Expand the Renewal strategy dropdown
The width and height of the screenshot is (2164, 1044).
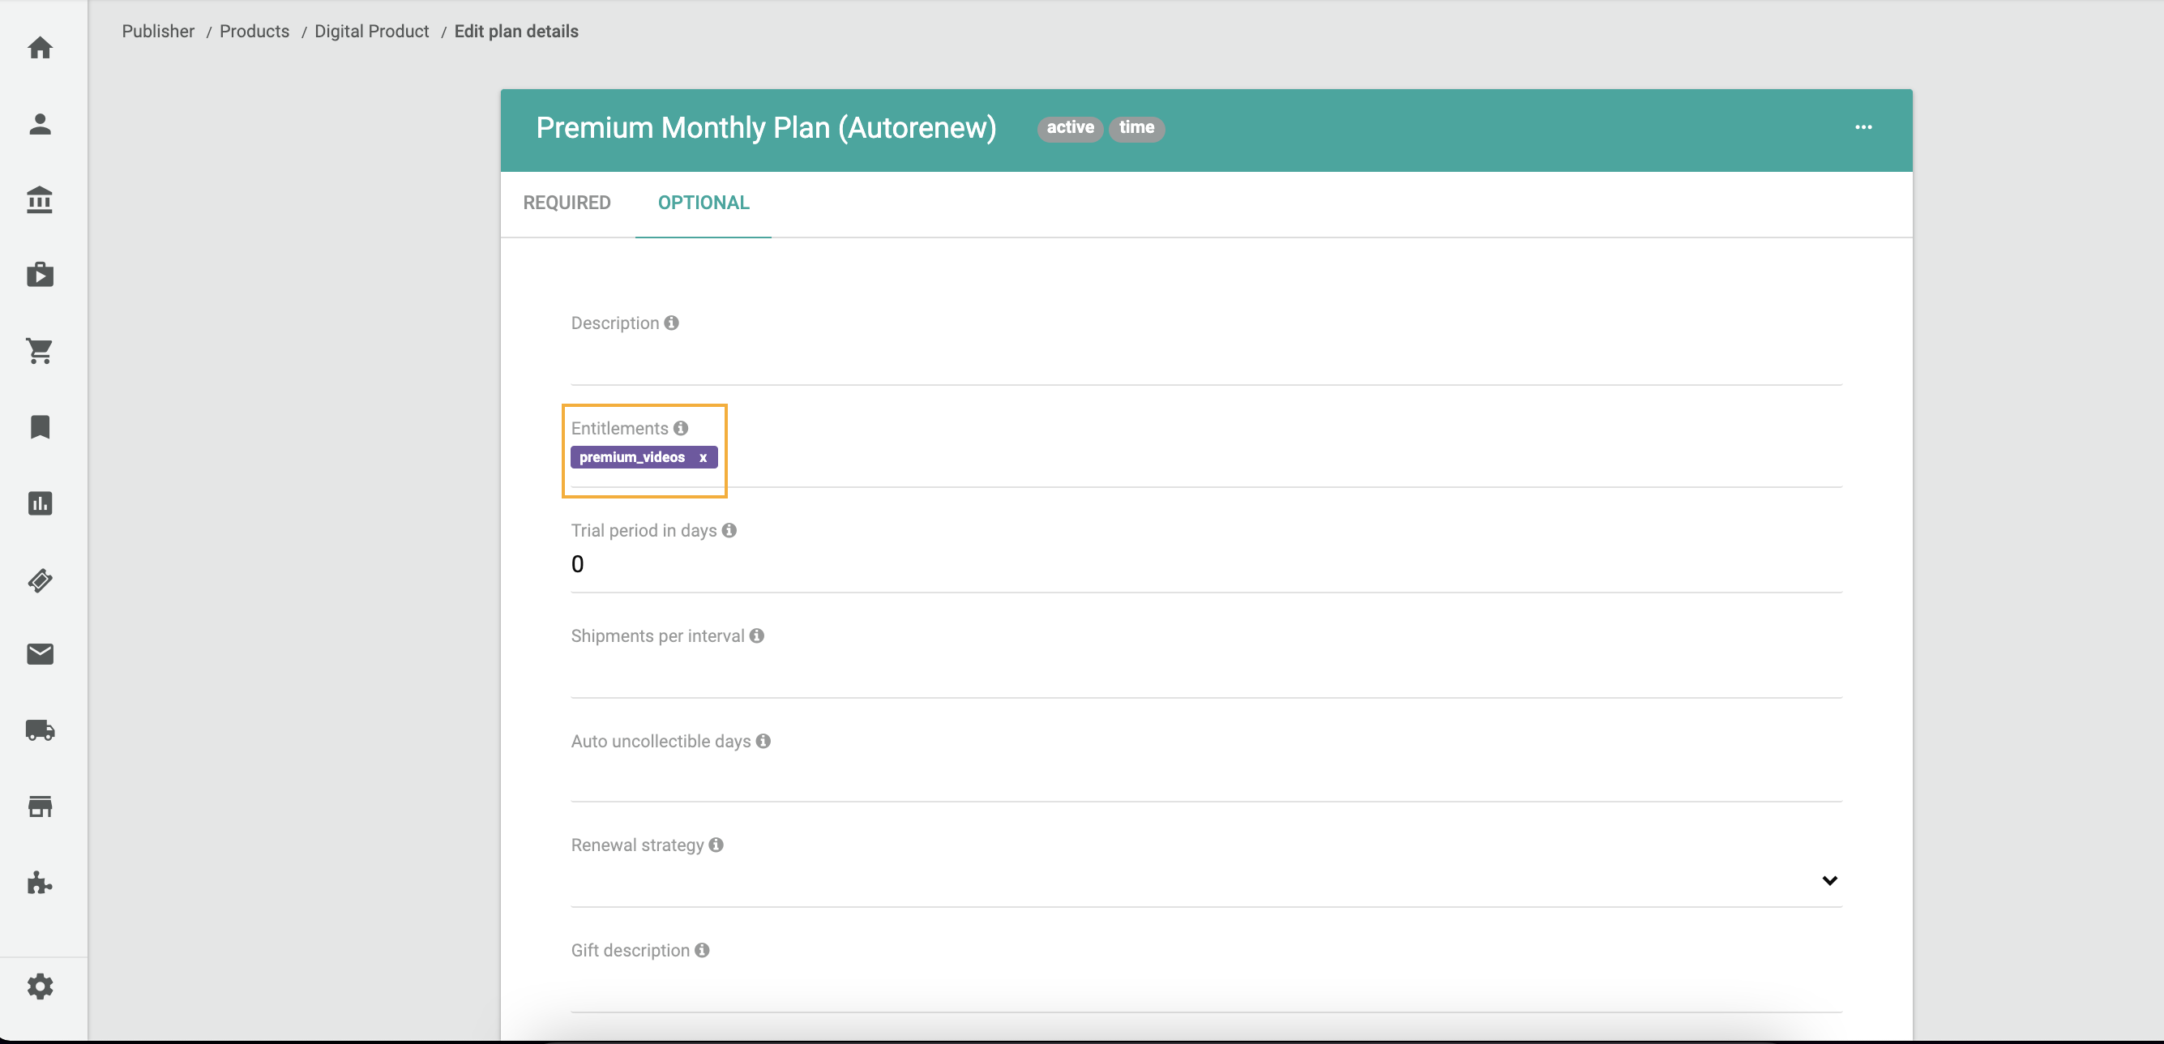[1828, 880]
